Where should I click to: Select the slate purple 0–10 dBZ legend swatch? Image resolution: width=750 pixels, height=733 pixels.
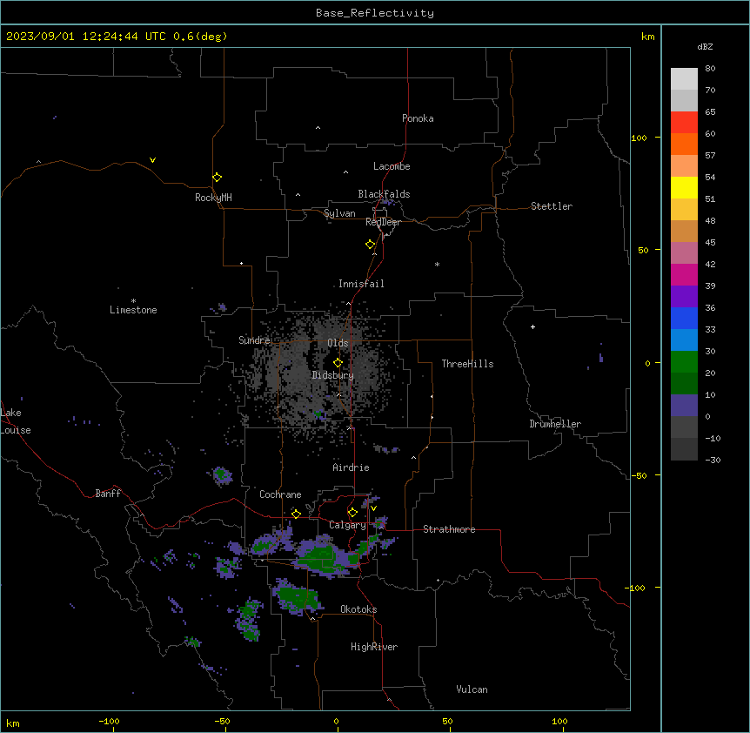[x=684, y=406]
